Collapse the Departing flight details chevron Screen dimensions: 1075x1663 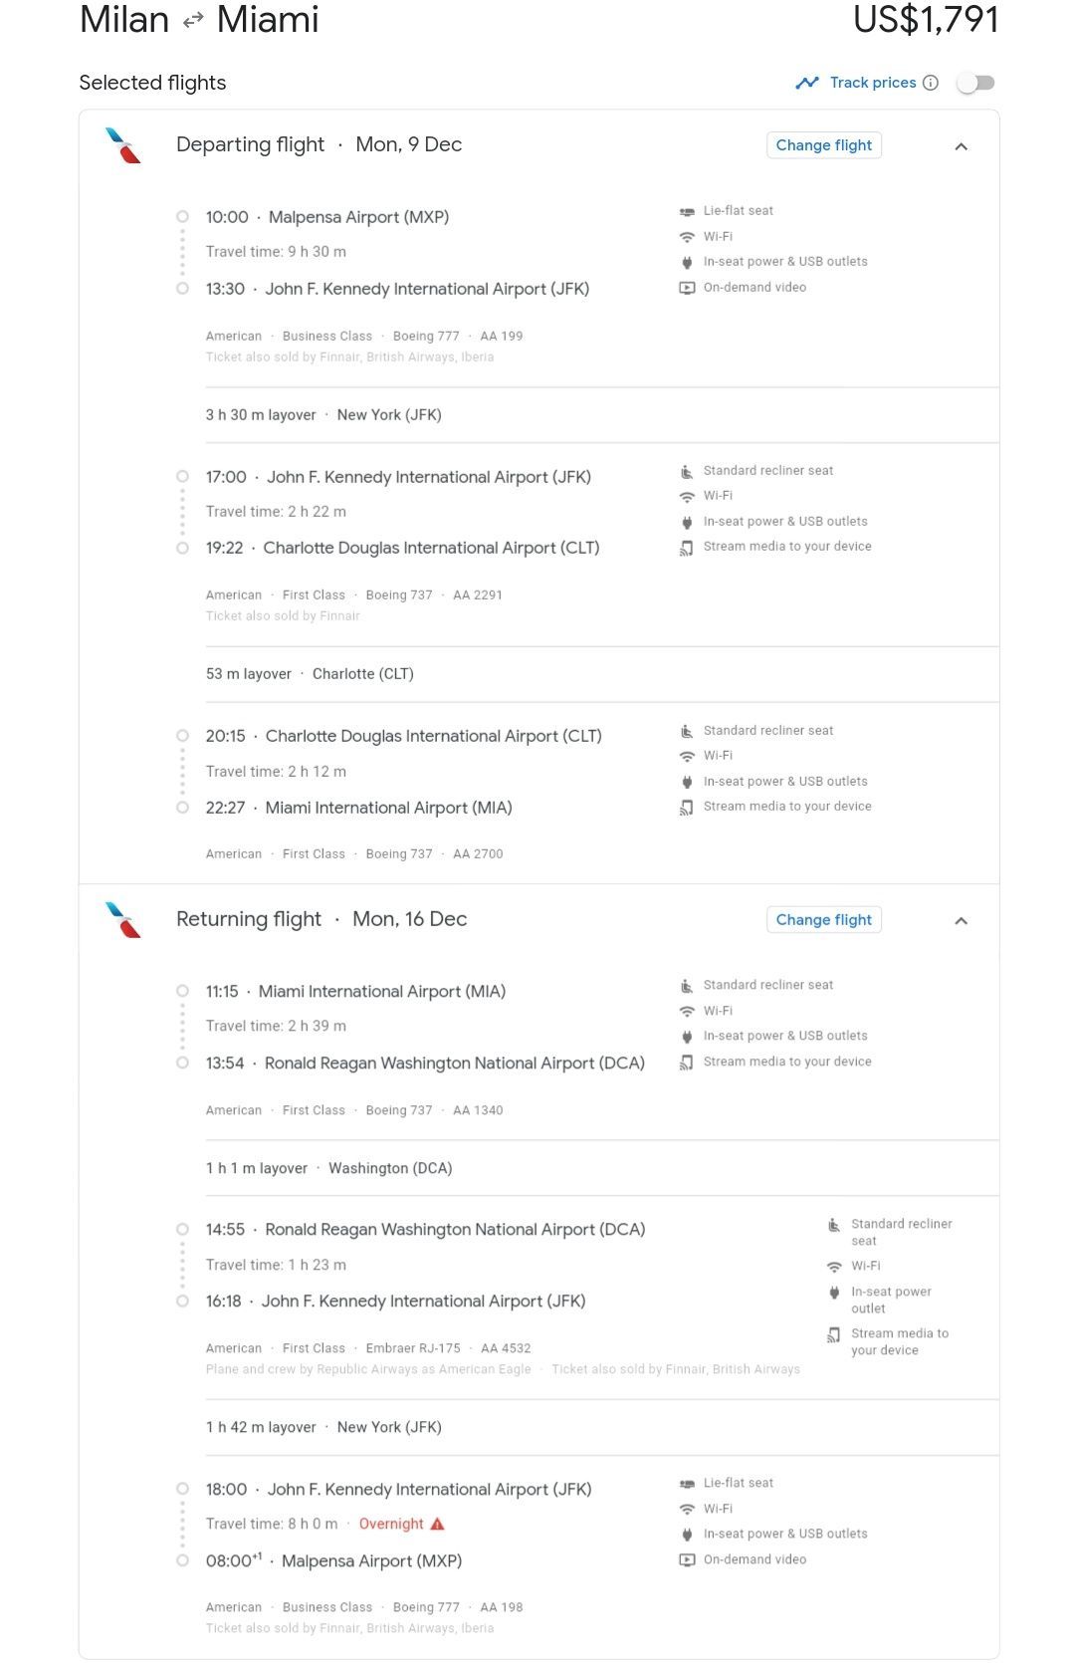tap(961, 146)
